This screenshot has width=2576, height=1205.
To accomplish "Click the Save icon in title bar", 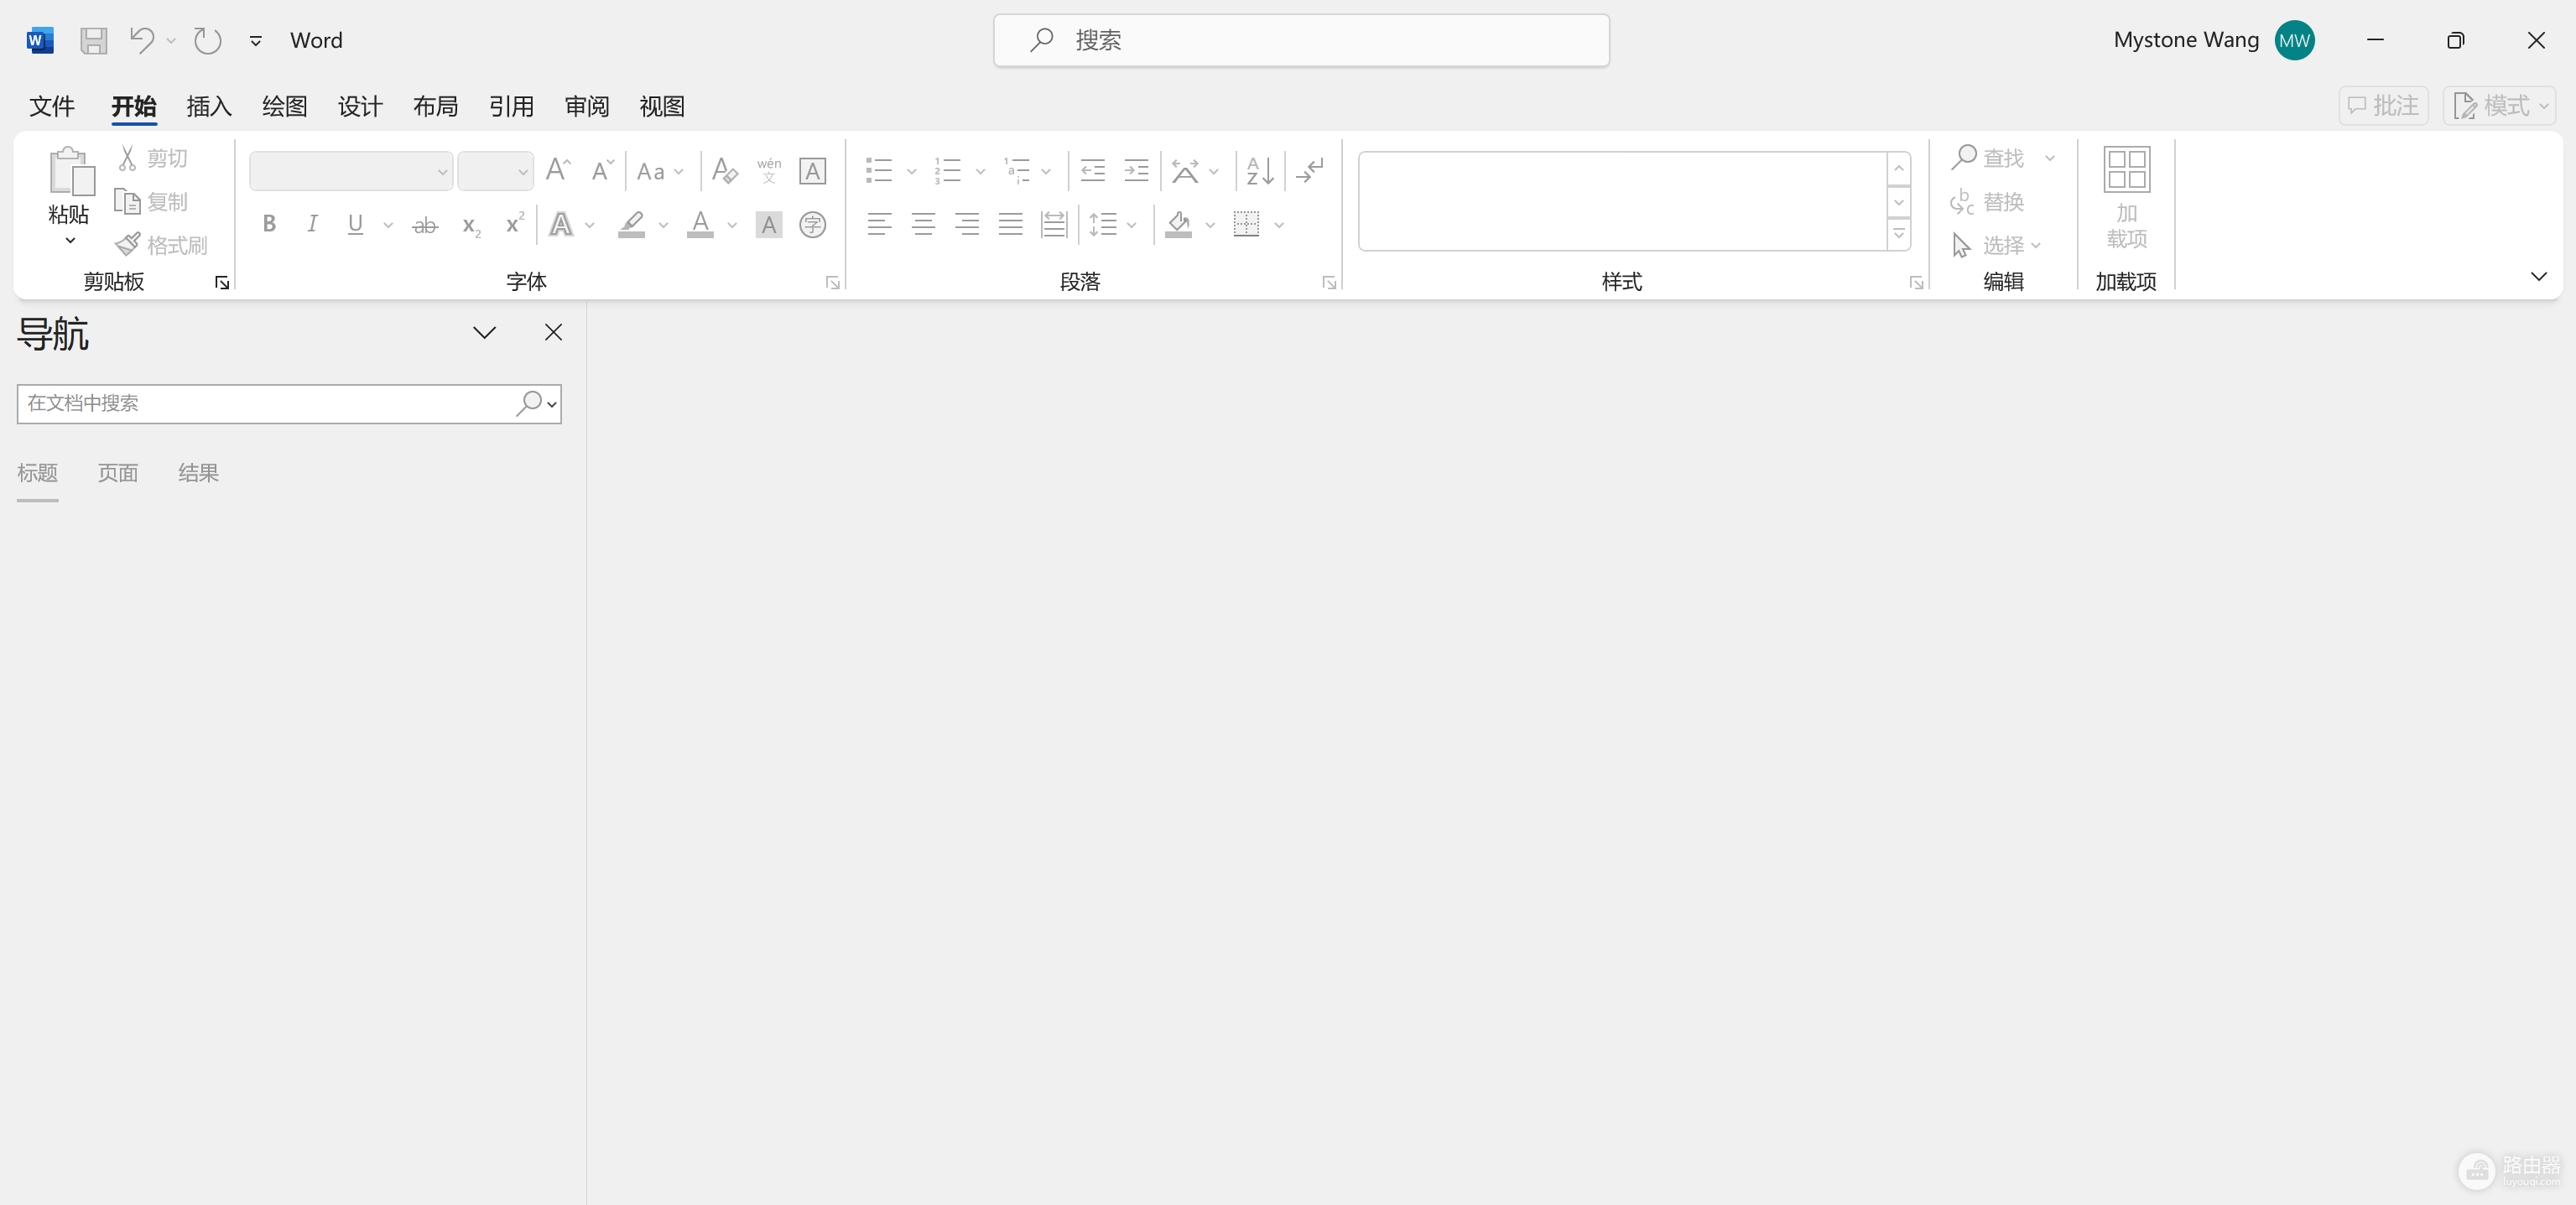I will point(94,41).
